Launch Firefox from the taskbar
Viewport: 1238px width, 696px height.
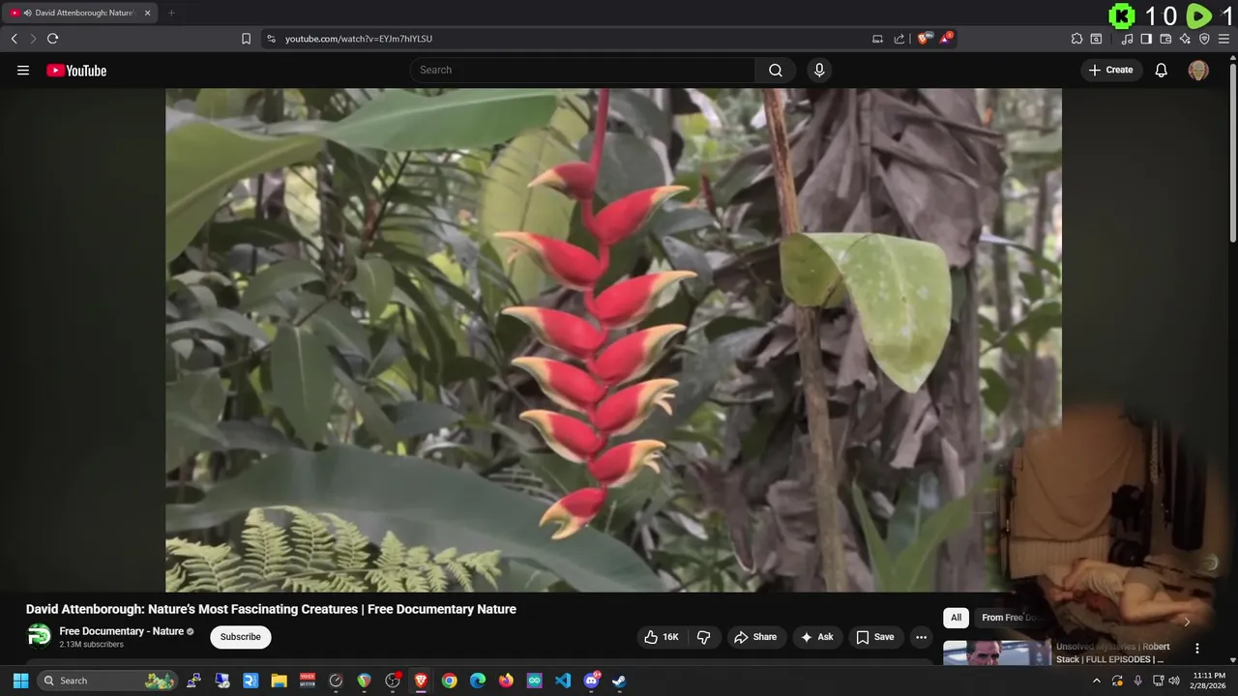click(506, 681)
